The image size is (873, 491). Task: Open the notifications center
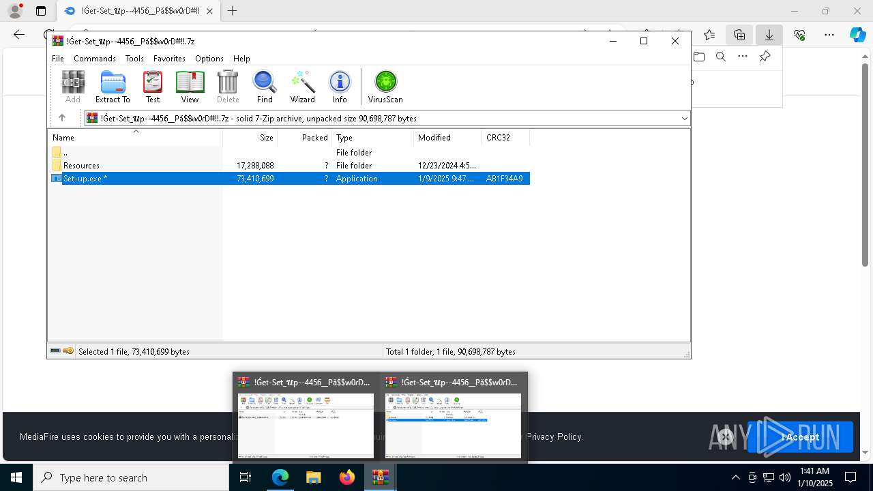click(850, 477)
